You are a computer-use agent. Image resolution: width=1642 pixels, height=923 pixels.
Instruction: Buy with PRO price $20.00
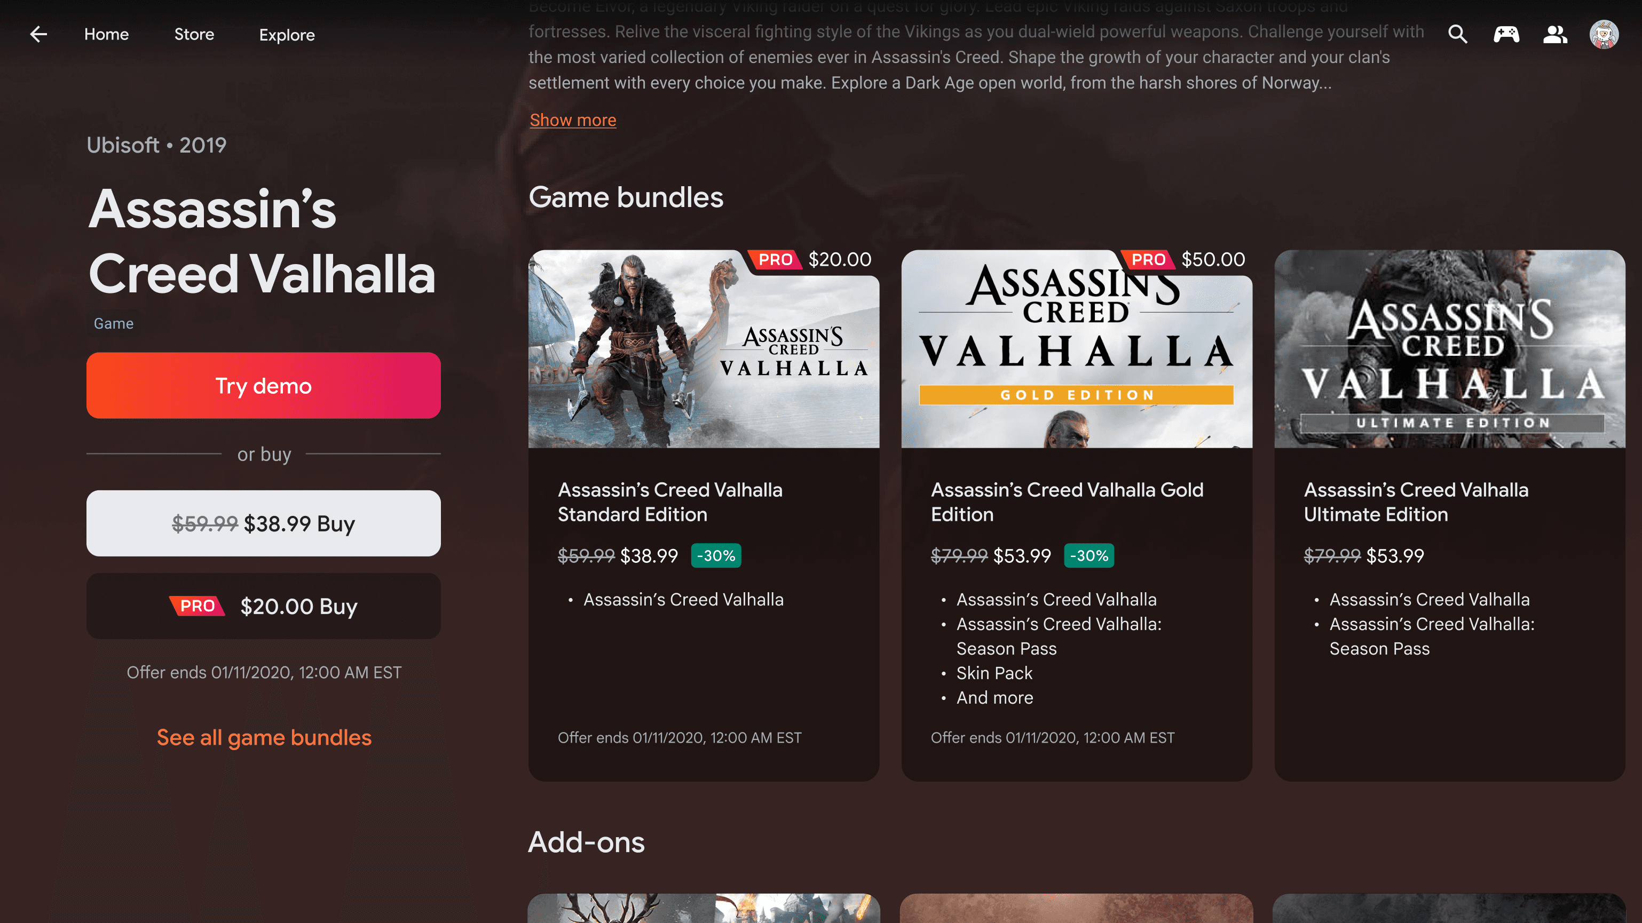[264, 606]
